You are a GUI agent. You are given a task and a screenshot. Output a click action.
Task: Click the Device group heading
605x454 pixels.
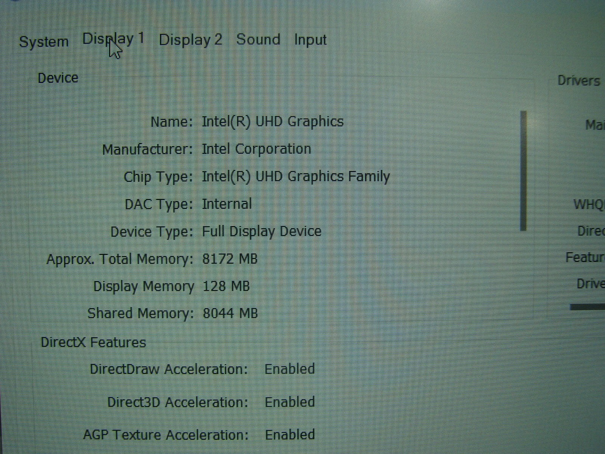coord(58,78)
